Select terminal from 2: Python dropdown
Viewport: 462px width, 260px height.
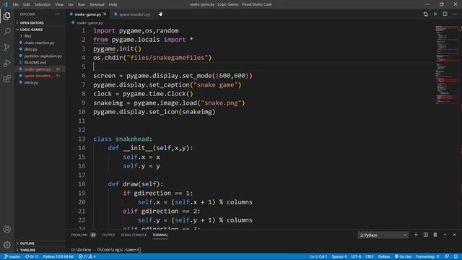pos(383,235)
